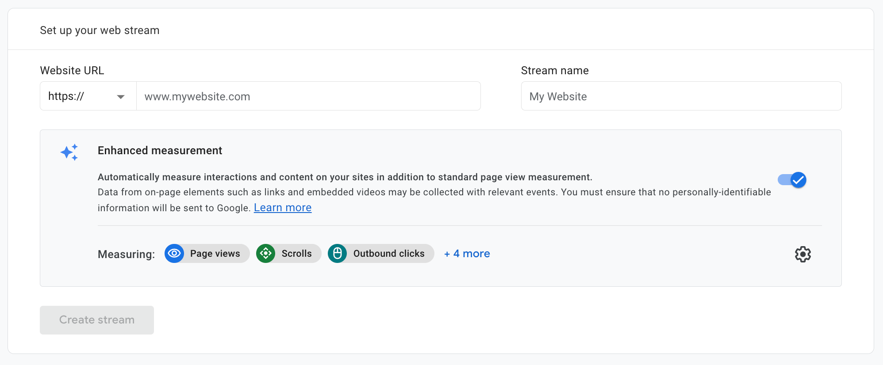Expand the '+ 4 more' measurements
The image size is (883, 365).
click(x=467, y=254)
